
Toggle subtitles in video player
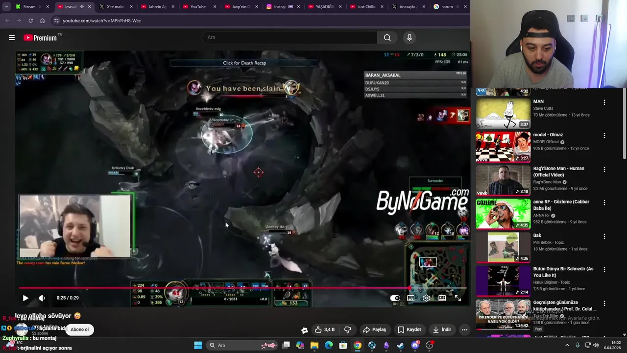click(x=411, y=298)
